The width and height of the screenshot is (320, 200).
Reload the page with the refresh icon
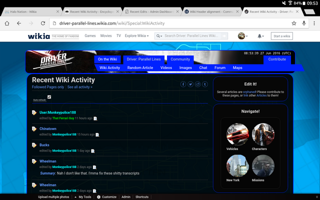(43, 23)
